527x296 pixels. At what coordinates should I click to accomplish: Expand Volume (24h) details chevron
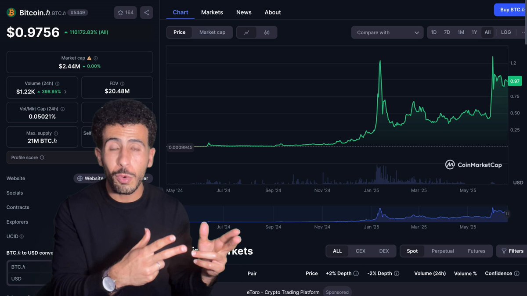pos(65,92)
